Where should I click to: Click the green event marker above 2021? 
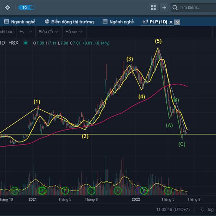42,191
